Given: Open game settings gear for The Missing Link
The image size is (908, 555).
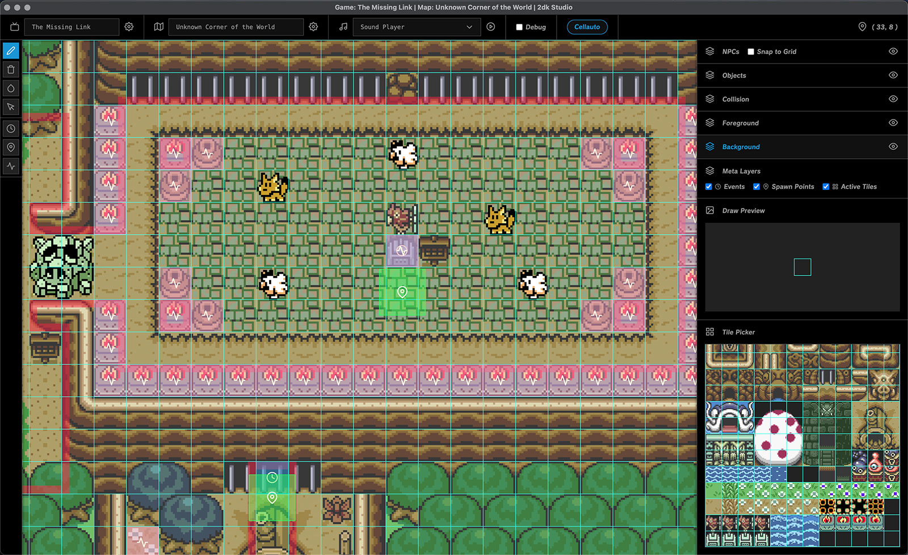Looking at the screenshot, I should click(x=129, y=27).
